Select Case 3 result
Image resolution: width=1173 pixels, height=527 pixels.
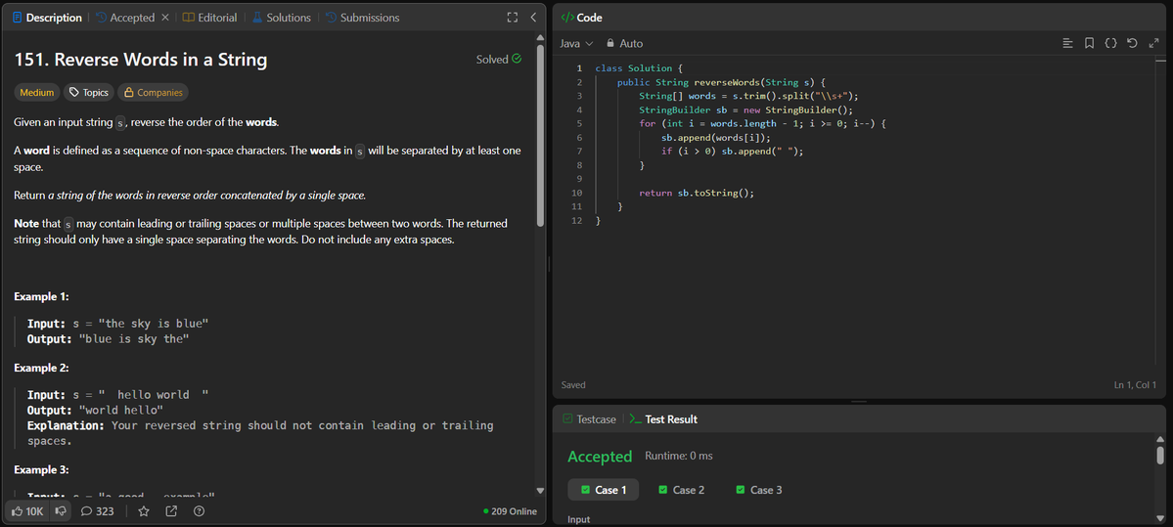758,490
